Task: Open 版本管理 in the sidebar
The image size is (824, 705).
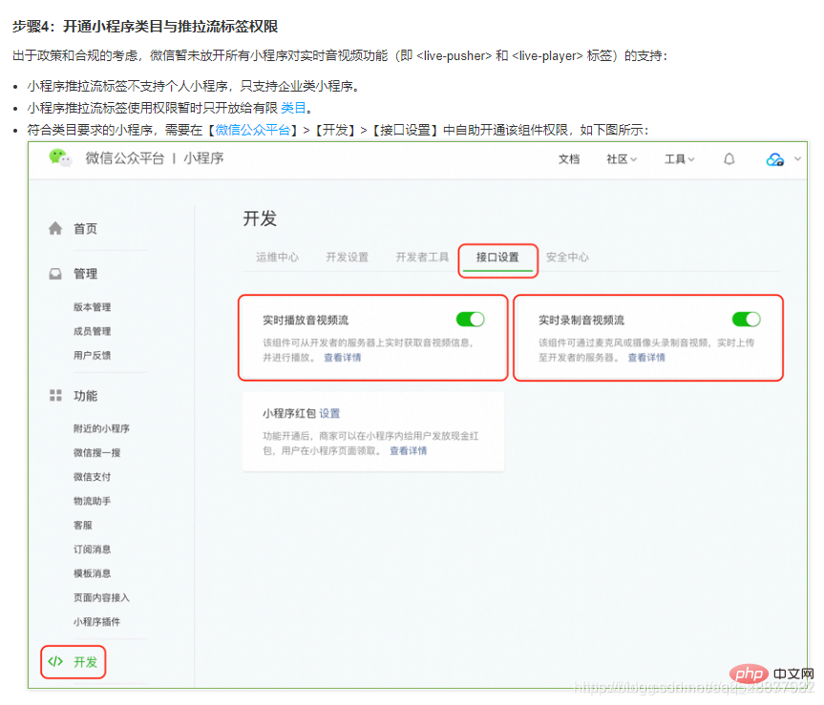Action: [x=92, y=307]
